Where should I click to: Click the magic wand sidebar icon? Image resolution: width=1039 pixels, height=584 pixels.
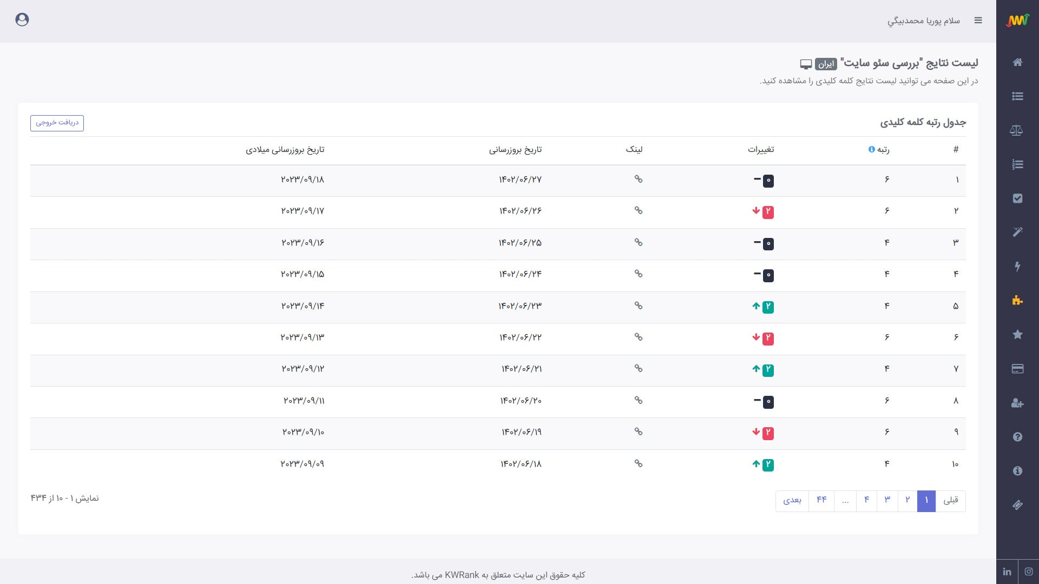(1017, 232)
